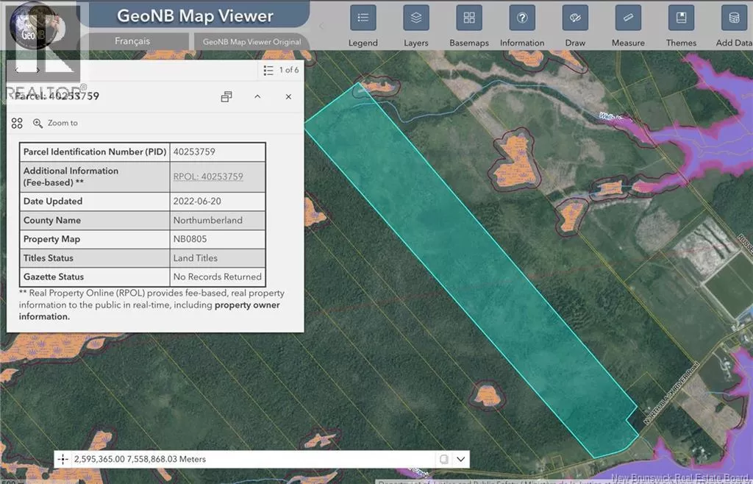Toggle the coordinate capture crosshair

[63, 459]
